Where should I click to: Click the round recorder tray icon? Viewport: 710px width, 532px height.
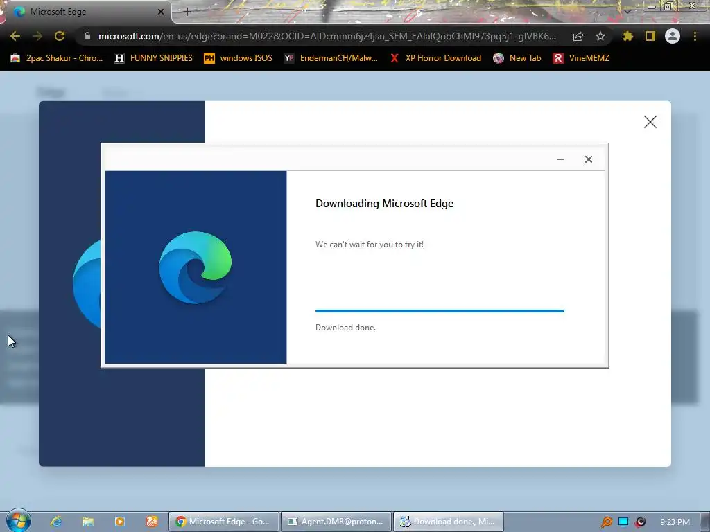640,522
